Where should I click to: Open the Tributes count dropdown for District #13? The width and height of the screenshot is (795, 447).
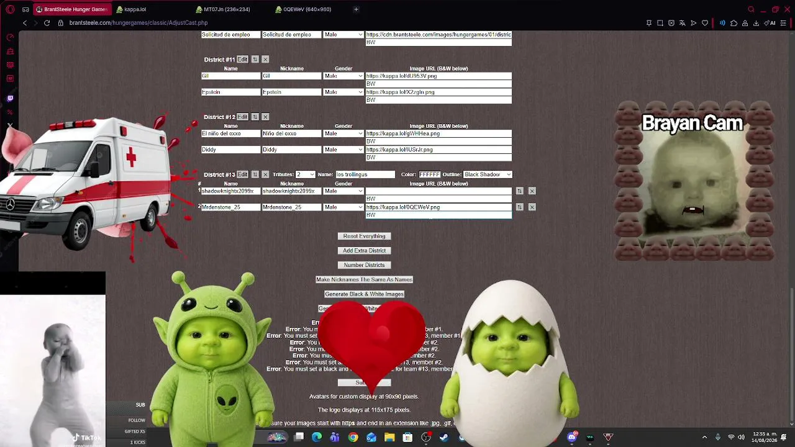pos(305,174)
